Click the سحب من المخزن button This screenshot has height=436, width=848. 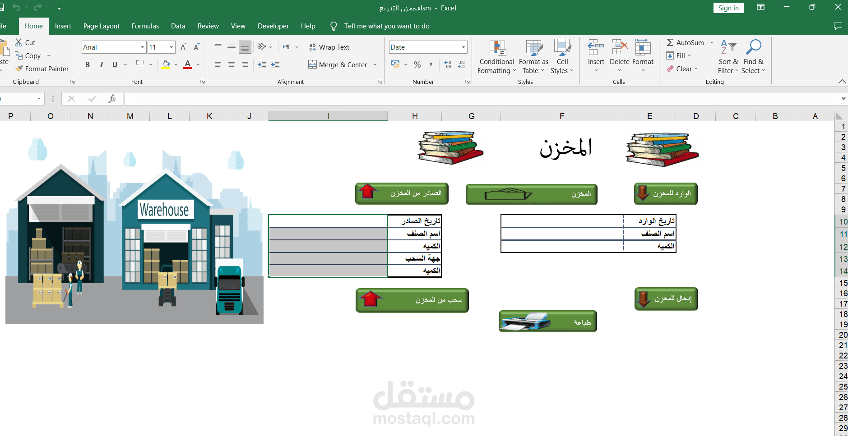pyautogui.click(x=412, y=300)
